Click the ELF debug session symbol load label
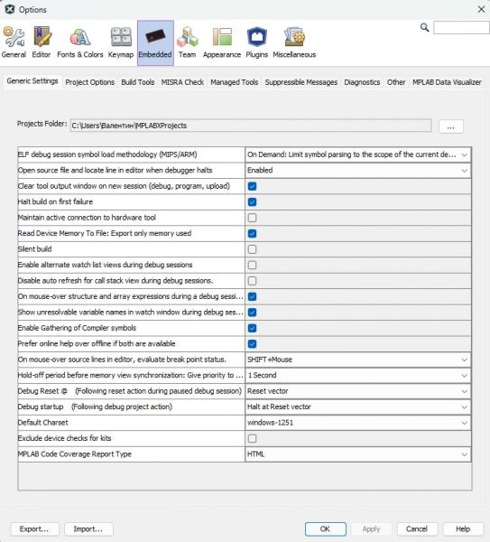The height and width of the screenshot is (542, 490). point(107,154)
